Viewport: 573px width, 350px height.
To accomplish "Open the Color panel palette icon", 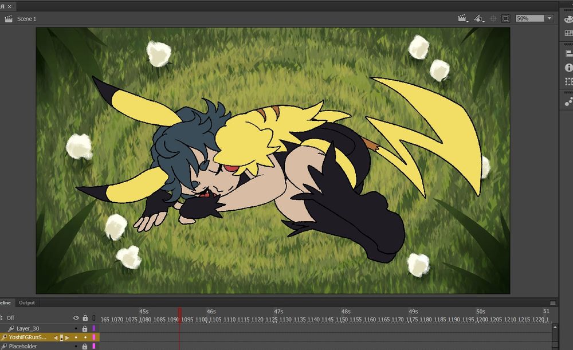I will [568, 19].
